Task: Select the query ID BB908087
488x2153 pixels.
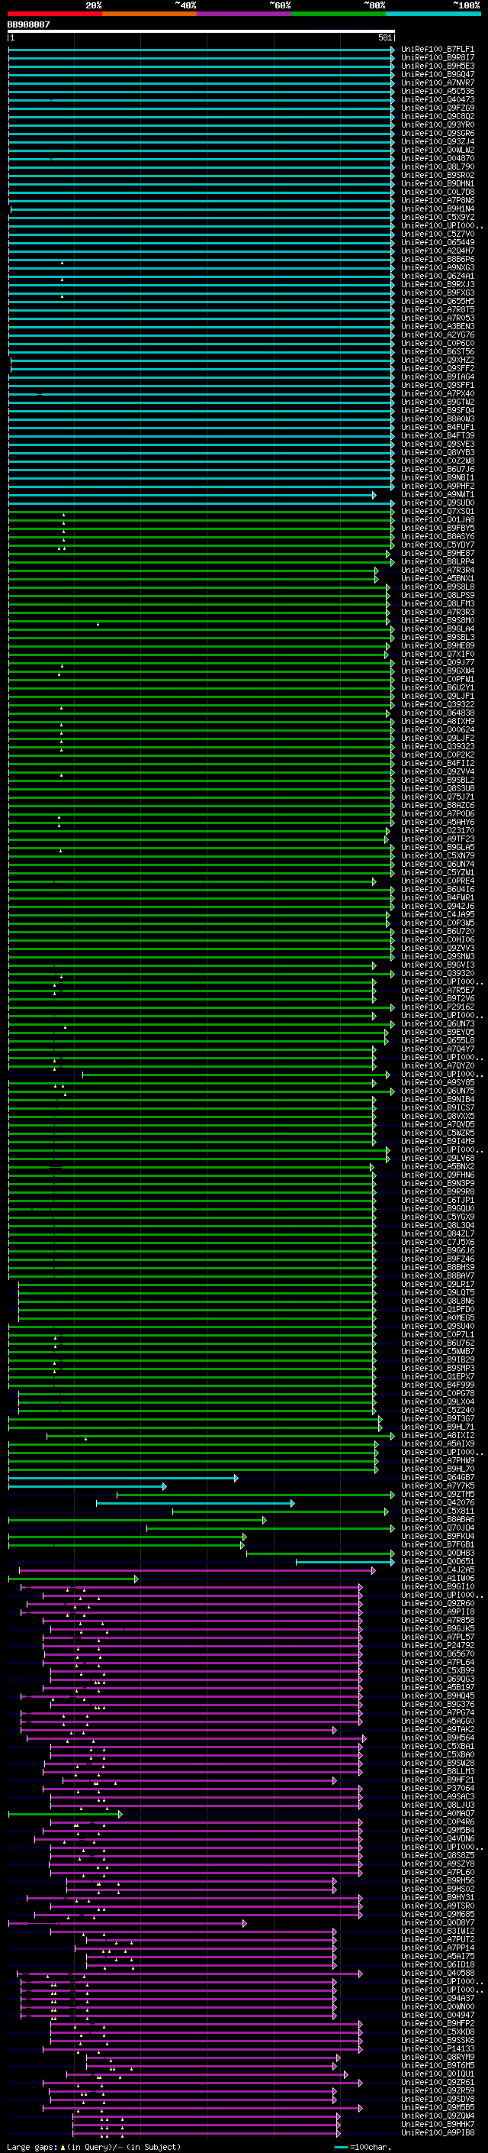Action: (x=28, y=25)
